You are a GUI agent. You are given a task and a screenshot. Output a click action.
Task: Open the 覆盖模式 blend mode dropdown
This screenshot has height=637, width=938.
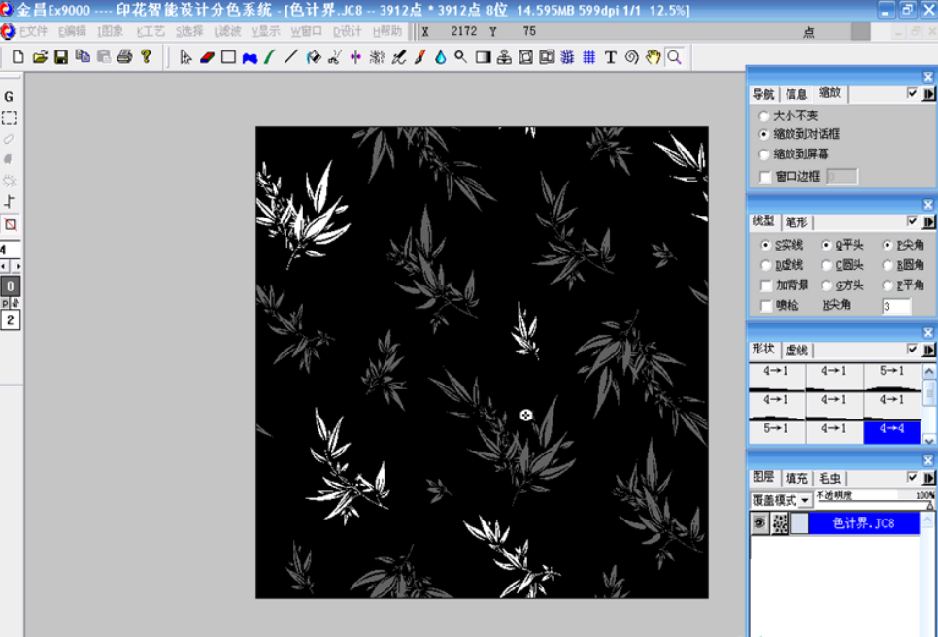coord(806,501)
